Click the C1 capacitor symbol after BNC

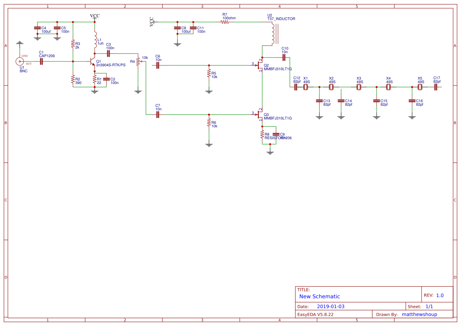point(41,61)
